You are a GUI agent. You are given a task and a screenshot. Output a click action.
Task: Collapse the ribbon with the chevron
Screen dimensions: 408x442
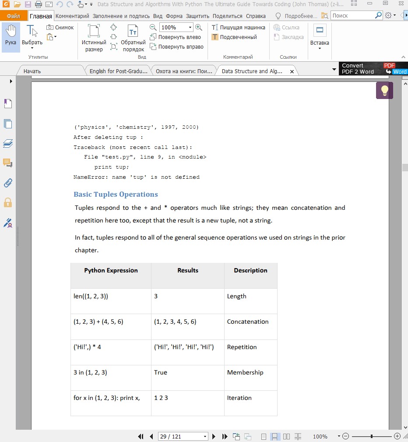point(404,57)
